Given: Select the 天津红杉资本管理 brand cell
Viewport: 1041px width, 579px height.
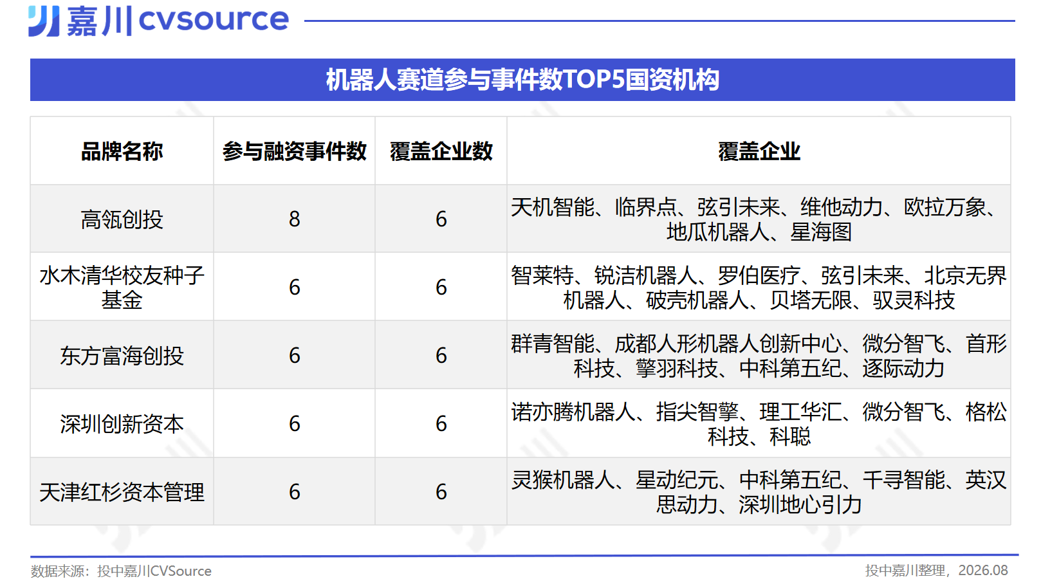Looking at the screenshot, I should pyautogui.click(x=122, y=492).
